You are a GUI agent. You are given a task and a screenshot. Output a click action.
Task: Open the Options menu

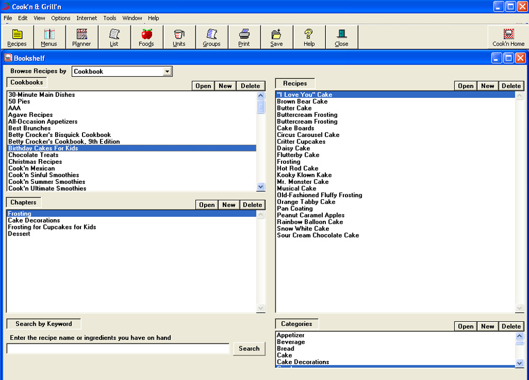tap(61, 18)
